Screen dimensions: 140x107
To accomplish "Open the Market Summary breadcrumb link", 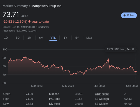I will click(15, 6).
